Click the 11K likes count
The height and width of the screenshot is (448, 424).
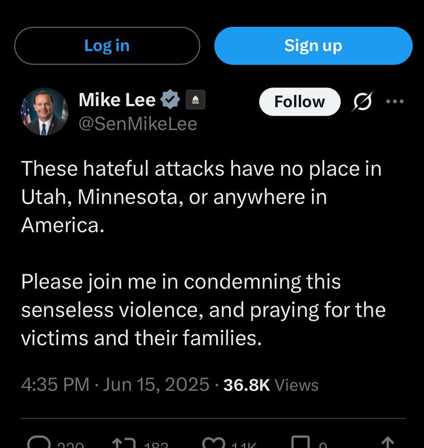(x=244, y=445)
